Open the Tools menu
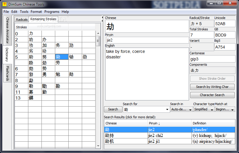Image resolution: width=239 pixels, height=153 pixels. point(24,12)
